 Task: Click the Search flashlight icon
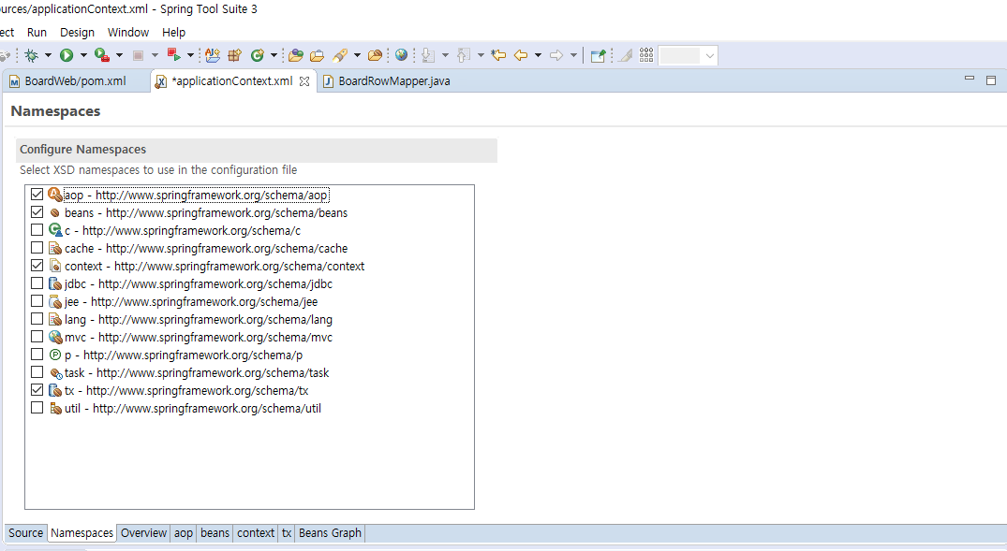(x=340, y=56)
